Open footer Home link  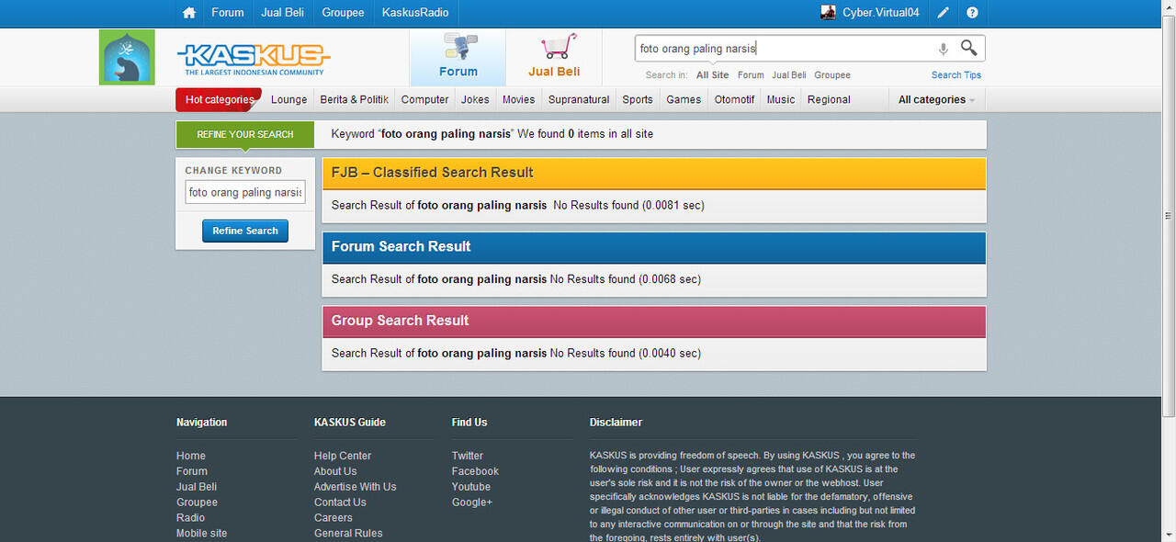[x=191, y=456]
